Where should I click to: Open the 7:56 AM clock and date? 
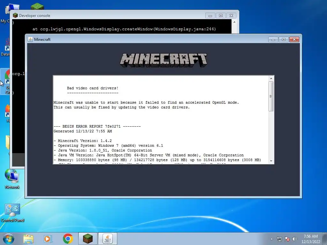311,239
